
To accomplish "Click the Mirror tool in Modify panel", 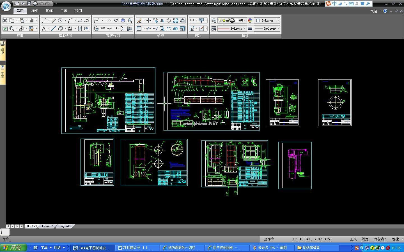I will tap(162, 20).
